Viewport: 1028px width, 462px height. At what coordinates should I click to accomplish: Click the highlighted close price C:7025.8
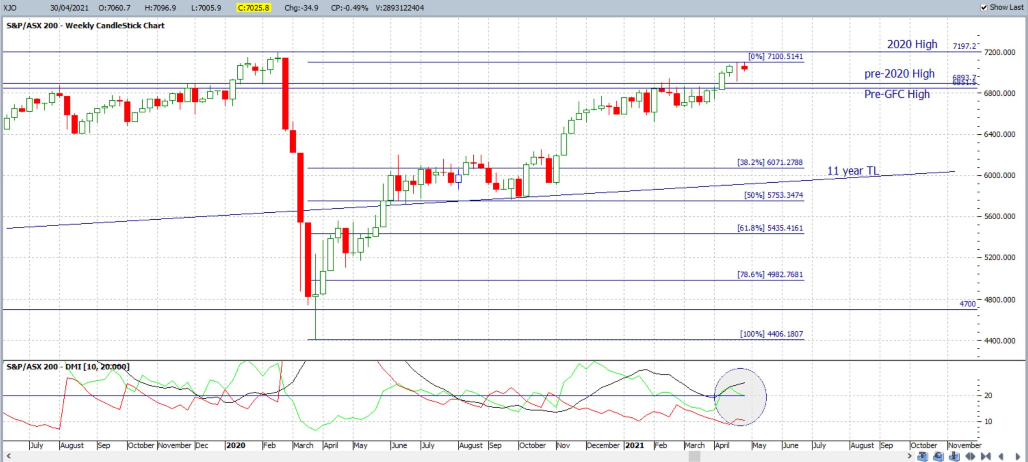(254, 8)
